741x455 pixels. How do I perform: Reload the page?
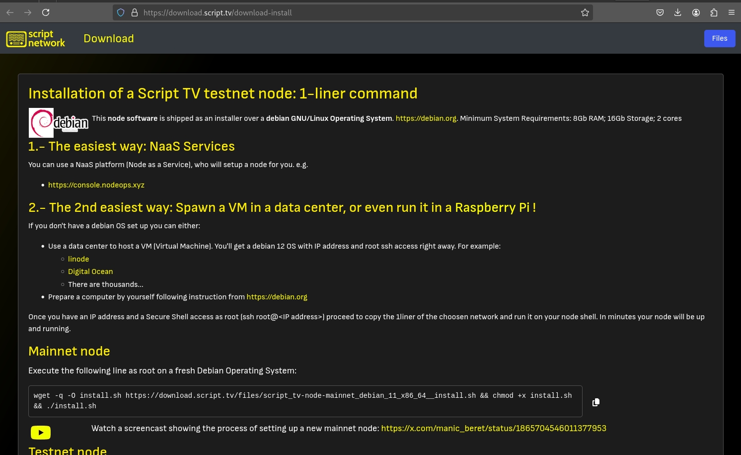(46, 12)
